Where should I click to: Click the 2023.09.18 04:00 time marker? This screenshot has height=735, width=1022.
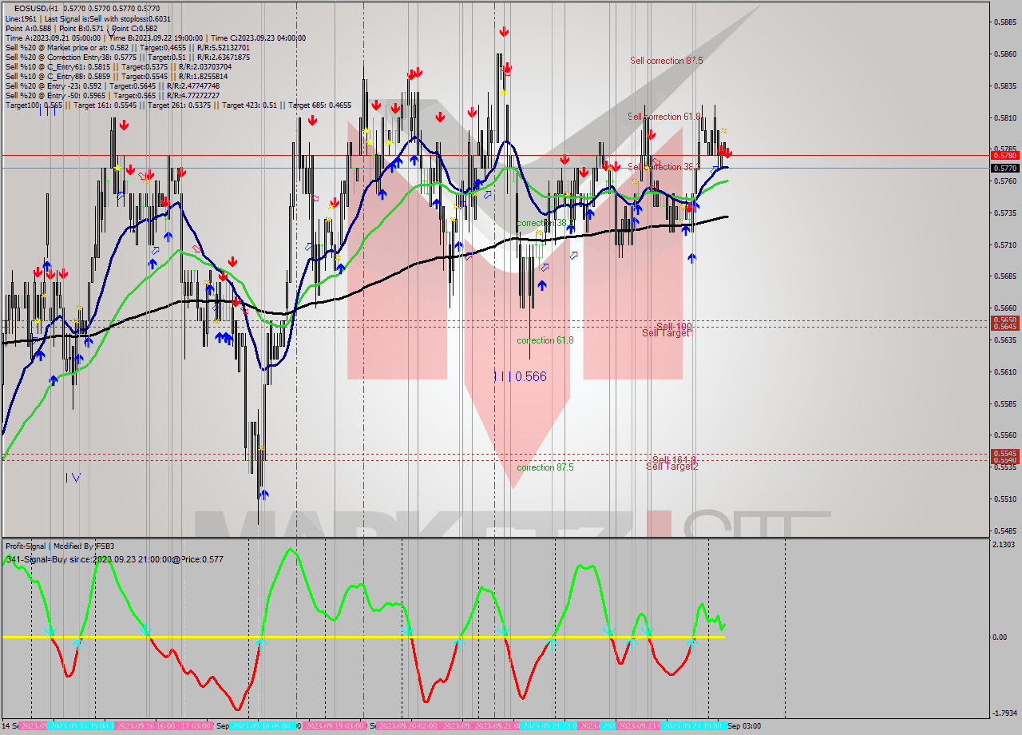(264, 726)
